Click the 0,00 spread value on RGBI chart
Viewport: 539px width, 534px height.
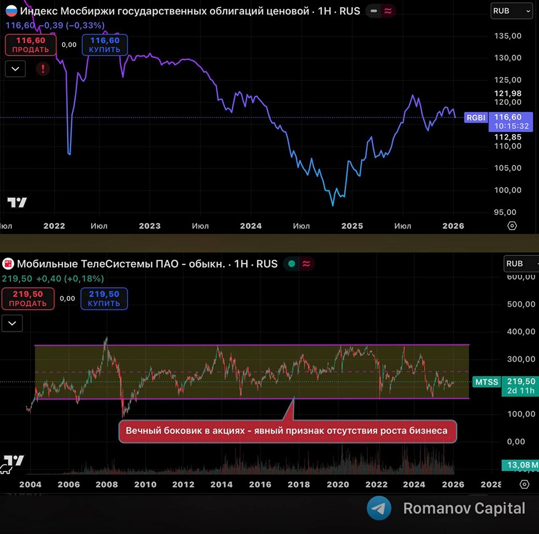(69, 45)
